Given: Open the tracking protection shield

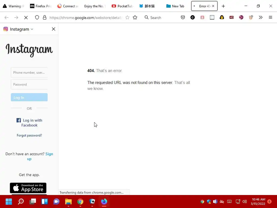Looking at the screenshot, I should (37, 18).
